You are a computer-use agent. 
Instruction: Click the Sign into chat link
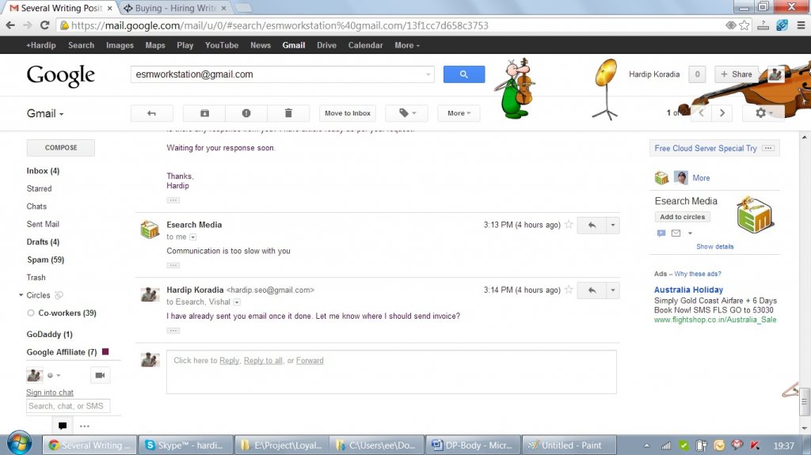[x=50, y=392]
